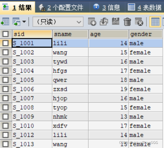Open the dropdown arrow beside the export icon

[24, 22]
